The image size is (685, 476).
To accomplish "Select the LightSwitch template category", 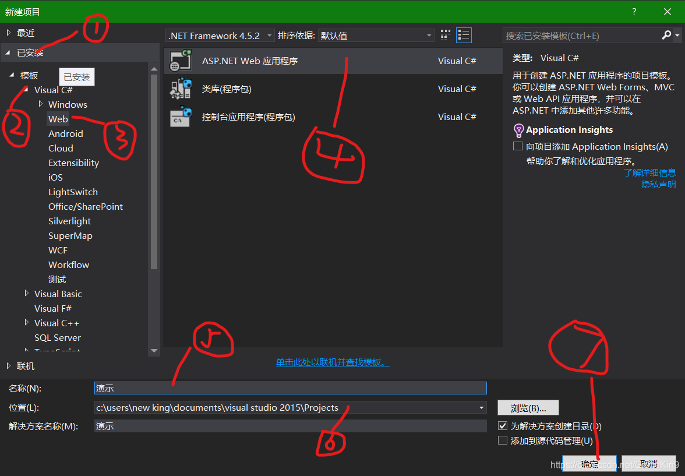I will pos(73,192).
